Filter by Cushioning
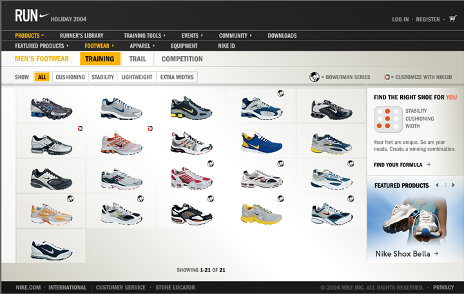 (x=70, y=77)
